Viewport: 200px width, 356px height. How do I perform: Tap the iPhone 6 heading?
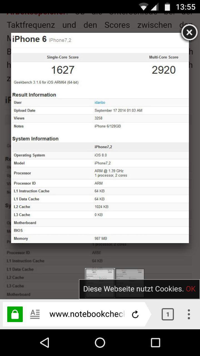point(29,39)
